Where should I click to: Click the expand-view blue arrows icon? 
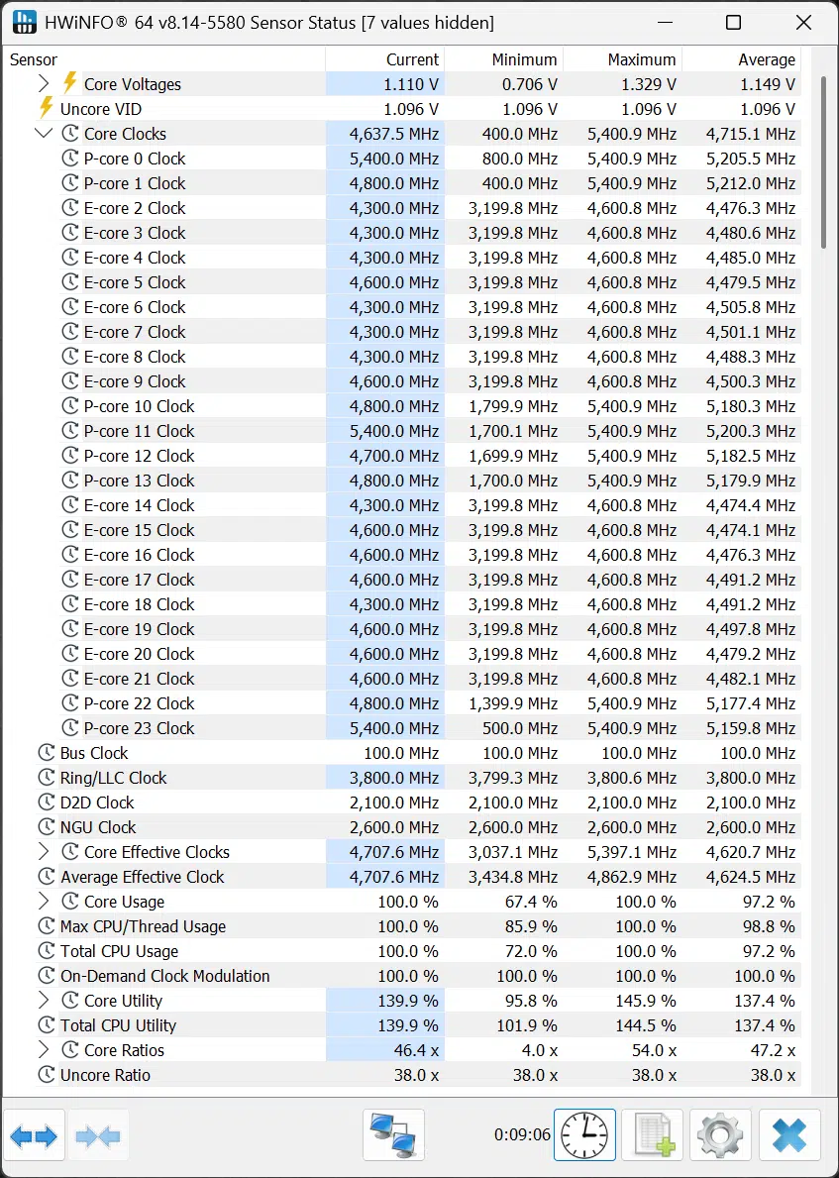(x=34, y=1135)
